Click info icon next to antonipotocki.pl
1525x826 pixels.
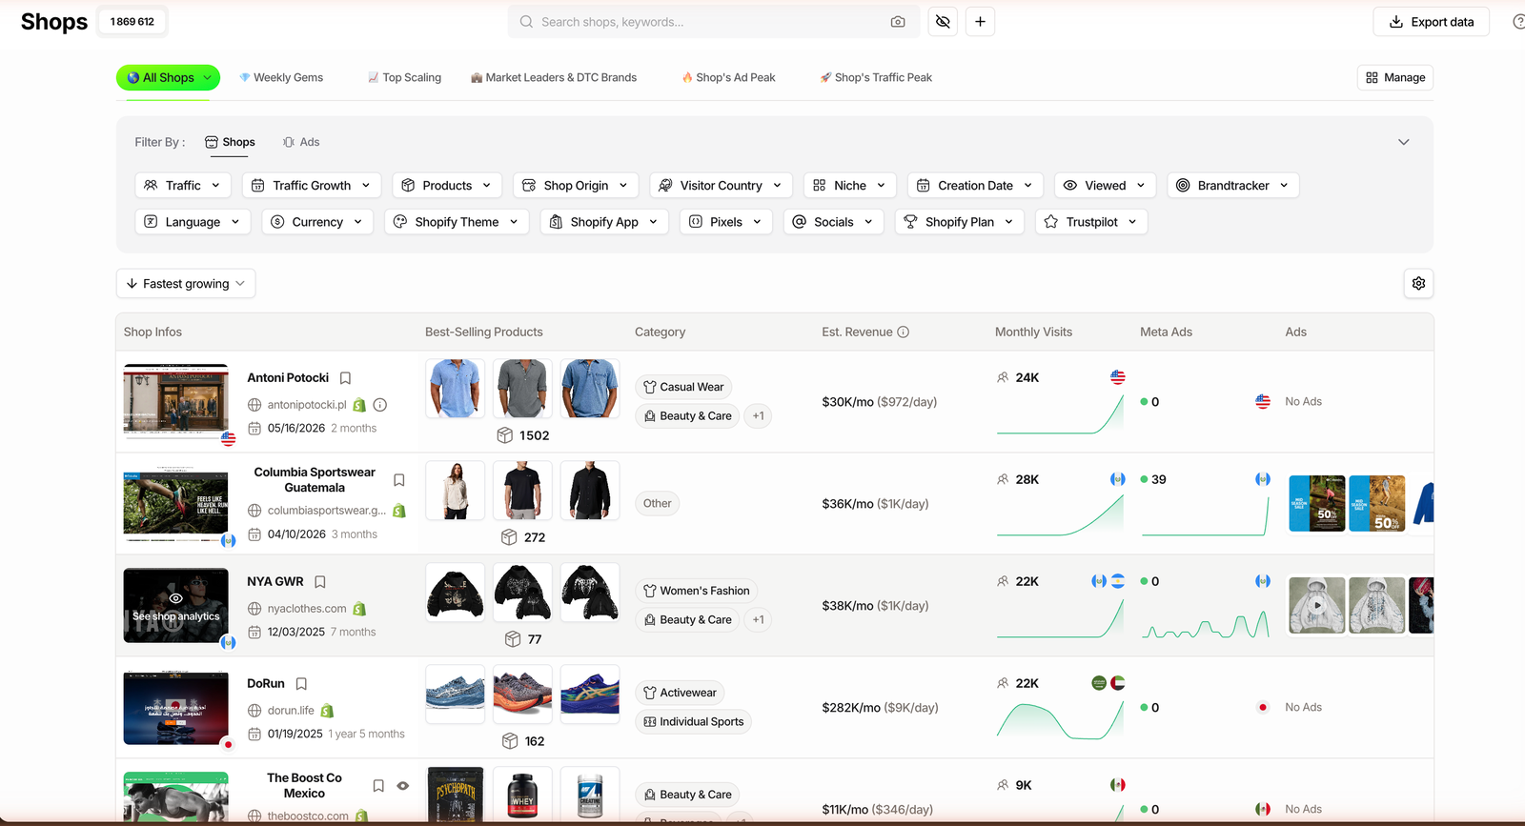(380, 405)
